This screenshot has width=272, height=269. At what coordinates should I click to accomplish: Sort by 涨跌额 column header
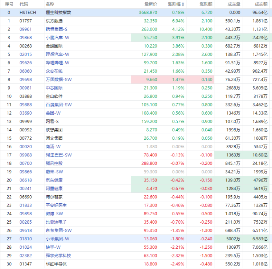(x=206, y=4)
